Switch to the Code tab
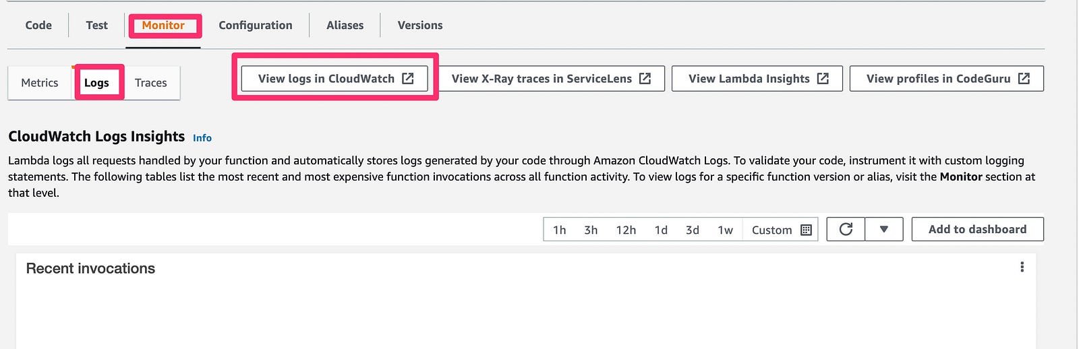The height and width of the screenshot is (349, 1079). pos(38,25)
